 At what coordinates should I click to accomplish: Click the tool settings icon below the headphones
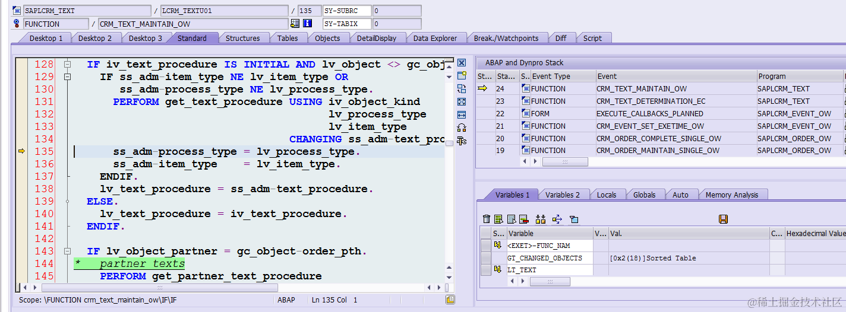tap(462, 141)
